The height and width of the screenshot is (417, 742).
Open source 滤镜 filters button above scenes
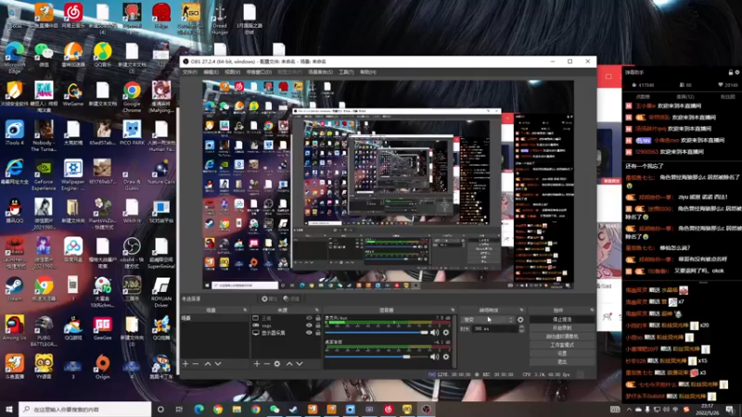point(291,298)
